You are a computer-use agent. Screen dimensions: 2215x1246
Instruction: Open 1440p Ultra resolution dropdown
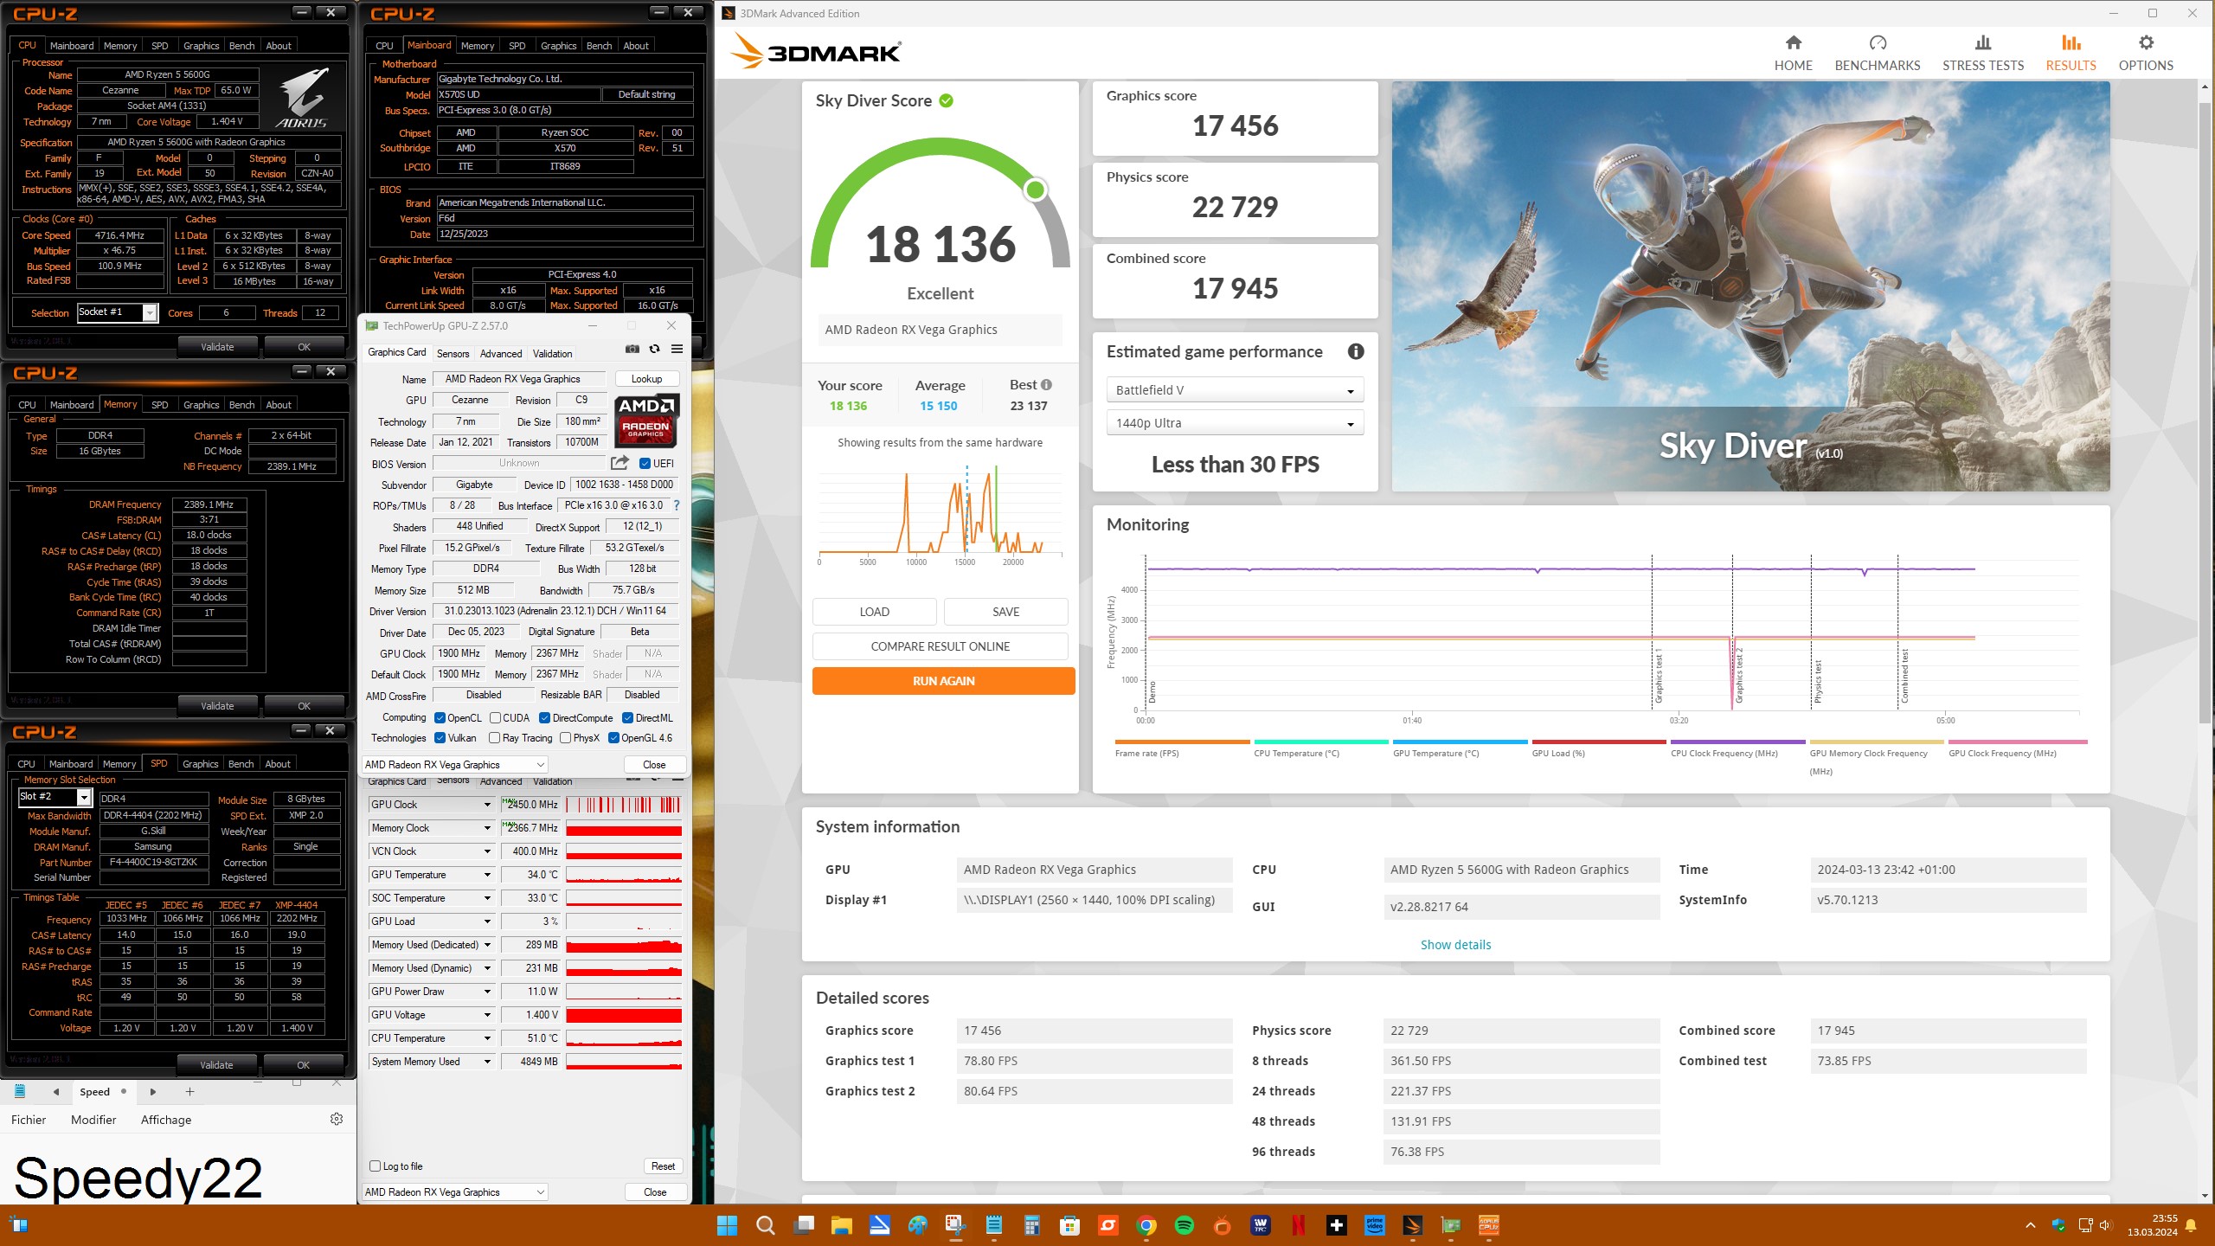[1235, 423]
